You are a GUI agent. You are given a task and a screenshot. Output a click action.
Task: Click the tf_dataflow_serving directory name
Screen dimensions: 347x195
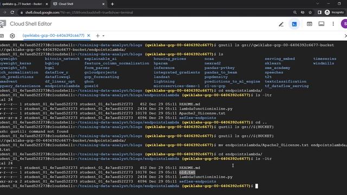[287, 86]
